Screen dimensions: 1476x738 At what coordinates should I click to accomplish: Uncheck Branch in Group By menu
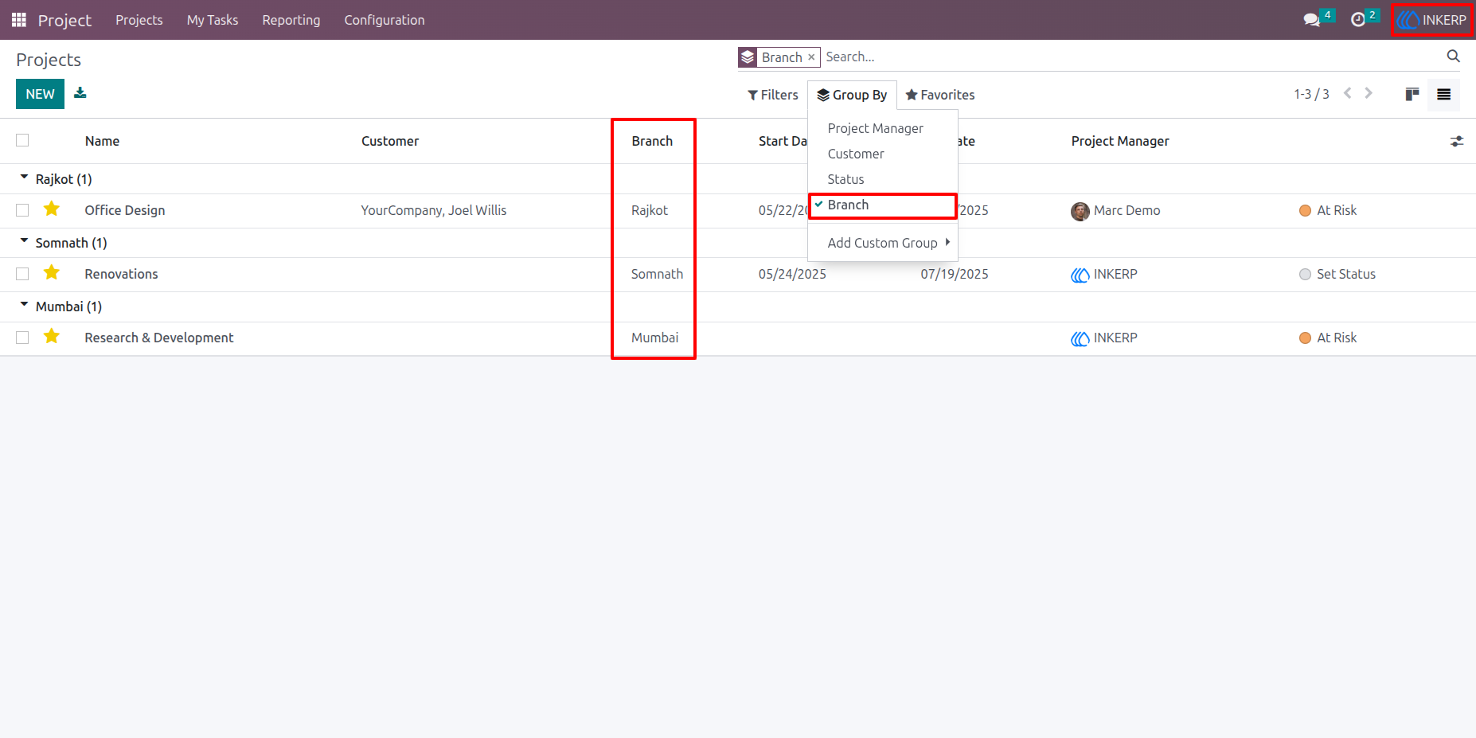882,205
